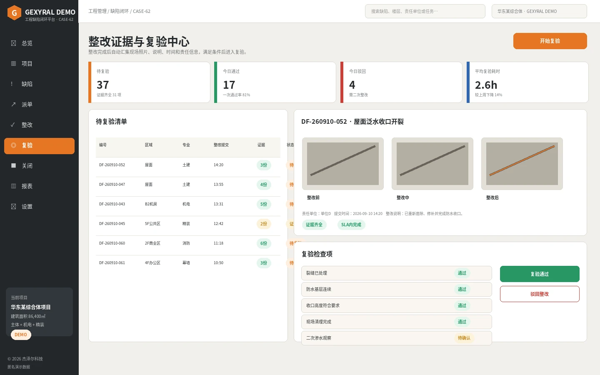Open 设置 in the sidebar menu
Image resolution: width=600 pixels, height=375 pixels.
(39, 206)
